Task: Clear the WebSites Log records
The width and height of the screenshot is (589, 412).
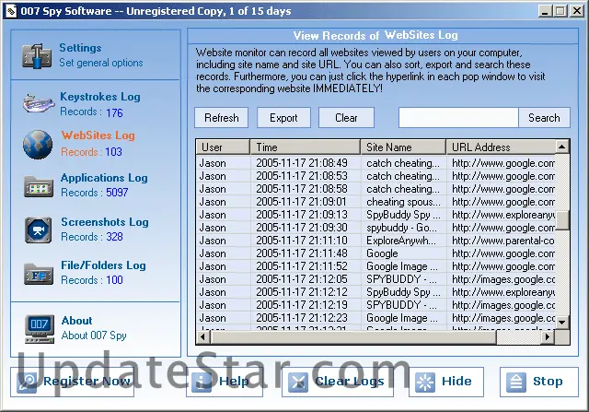Action: [x=346, y=118]
